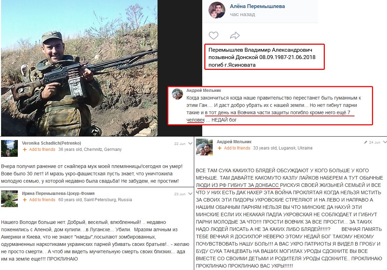Add Ирина Перемышлева-Цокур-Фомия to friends
Image resolution: width=387 pixels, height=270 pixels.
tap(42, 200)
